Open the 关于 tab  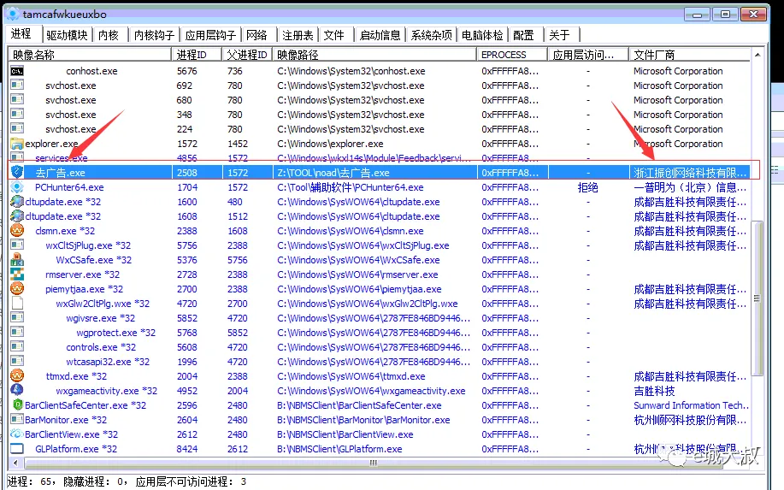click(x=559, y=35)
